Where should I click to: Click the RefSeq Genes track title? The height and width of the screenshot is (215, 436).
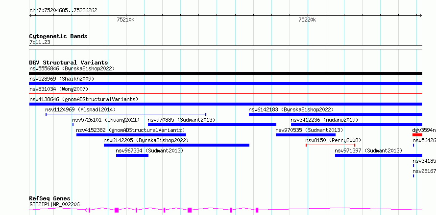[50, 199]
